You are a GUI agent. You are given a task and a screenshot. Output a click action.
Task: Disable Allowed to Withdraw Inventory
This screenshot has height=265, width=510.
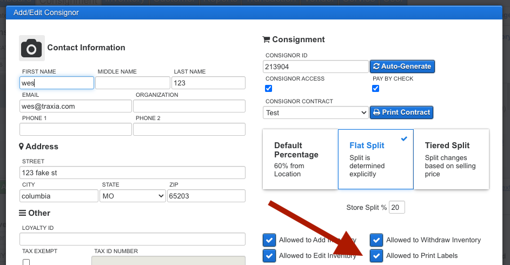click(376, 240)
